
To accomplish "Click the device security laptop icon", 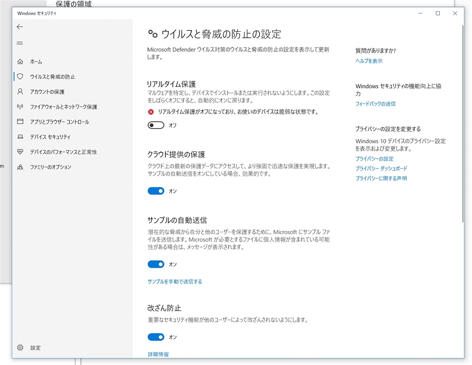I will (20, 136).
